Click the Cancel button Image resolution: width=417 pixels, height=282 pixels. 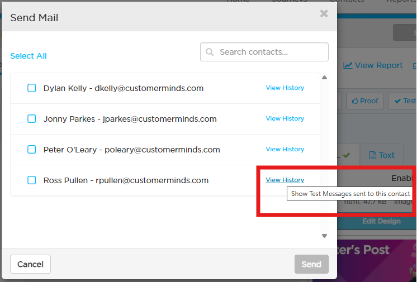coord(30,264)
